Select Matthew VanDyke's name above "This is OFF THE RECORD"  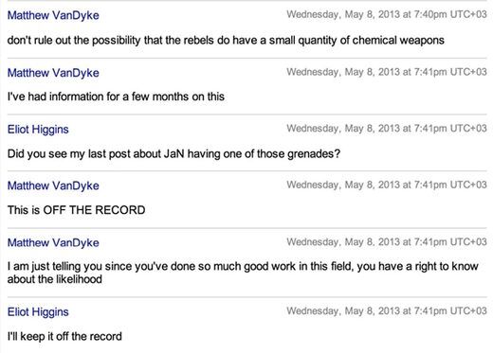coord(53,185)
